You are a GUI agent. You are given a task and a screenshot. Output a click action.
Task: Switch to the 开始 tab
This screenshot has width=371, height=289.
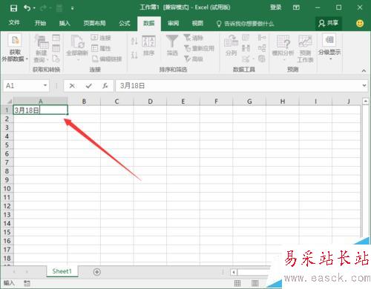tap(40, 23)
